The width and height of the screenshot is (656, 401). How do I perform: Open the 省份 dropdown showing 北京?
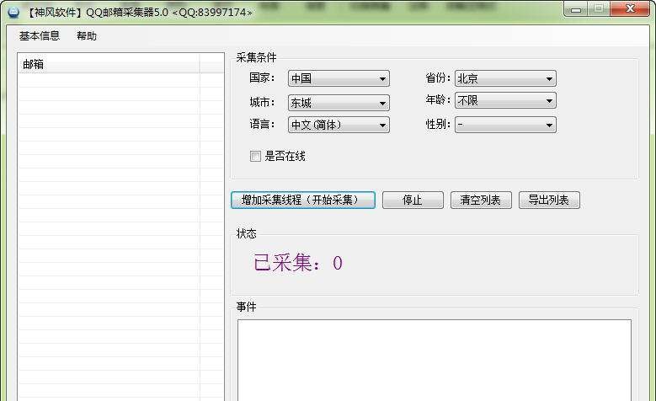coord(505,78)
